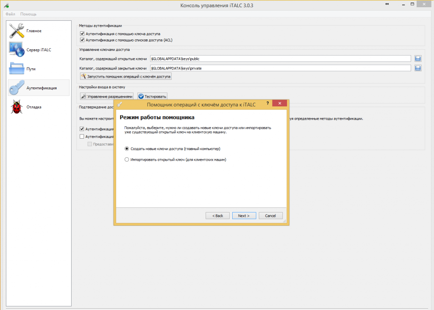Browse for the public keys directory
Viewport: 434px width, 310px height.
click(x=418, y=59)
